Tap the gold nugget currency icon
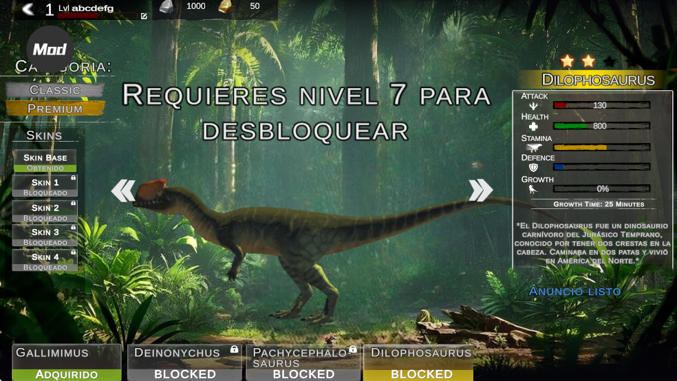Image resolution: width=677 pixels, height=381 pixels. point(225,6)
